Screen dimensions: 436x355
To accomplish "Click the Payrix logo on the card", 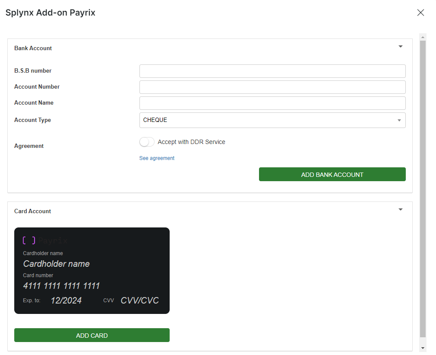I will (x=45, y=240).
